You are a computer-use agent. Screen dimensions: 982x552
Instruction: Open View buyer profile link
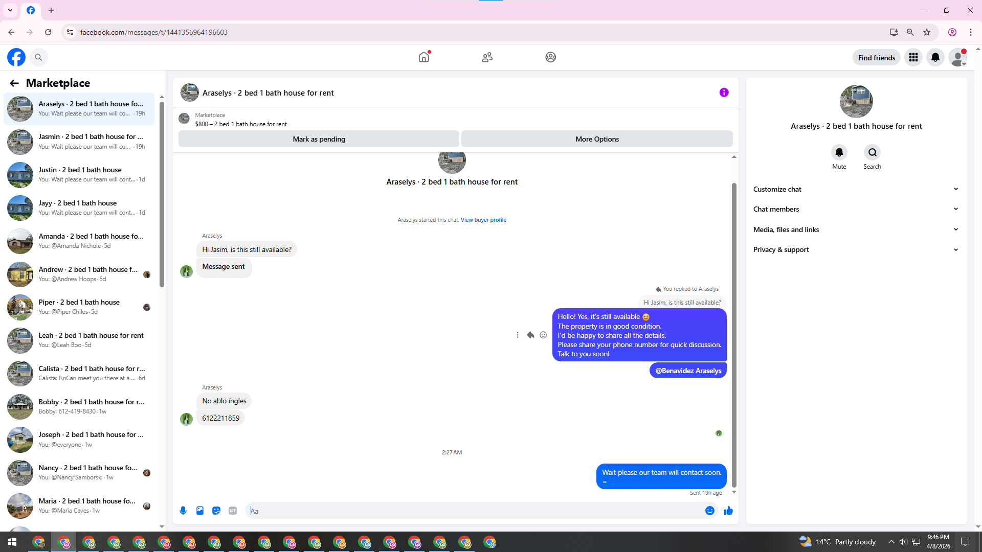pos(483,220)
